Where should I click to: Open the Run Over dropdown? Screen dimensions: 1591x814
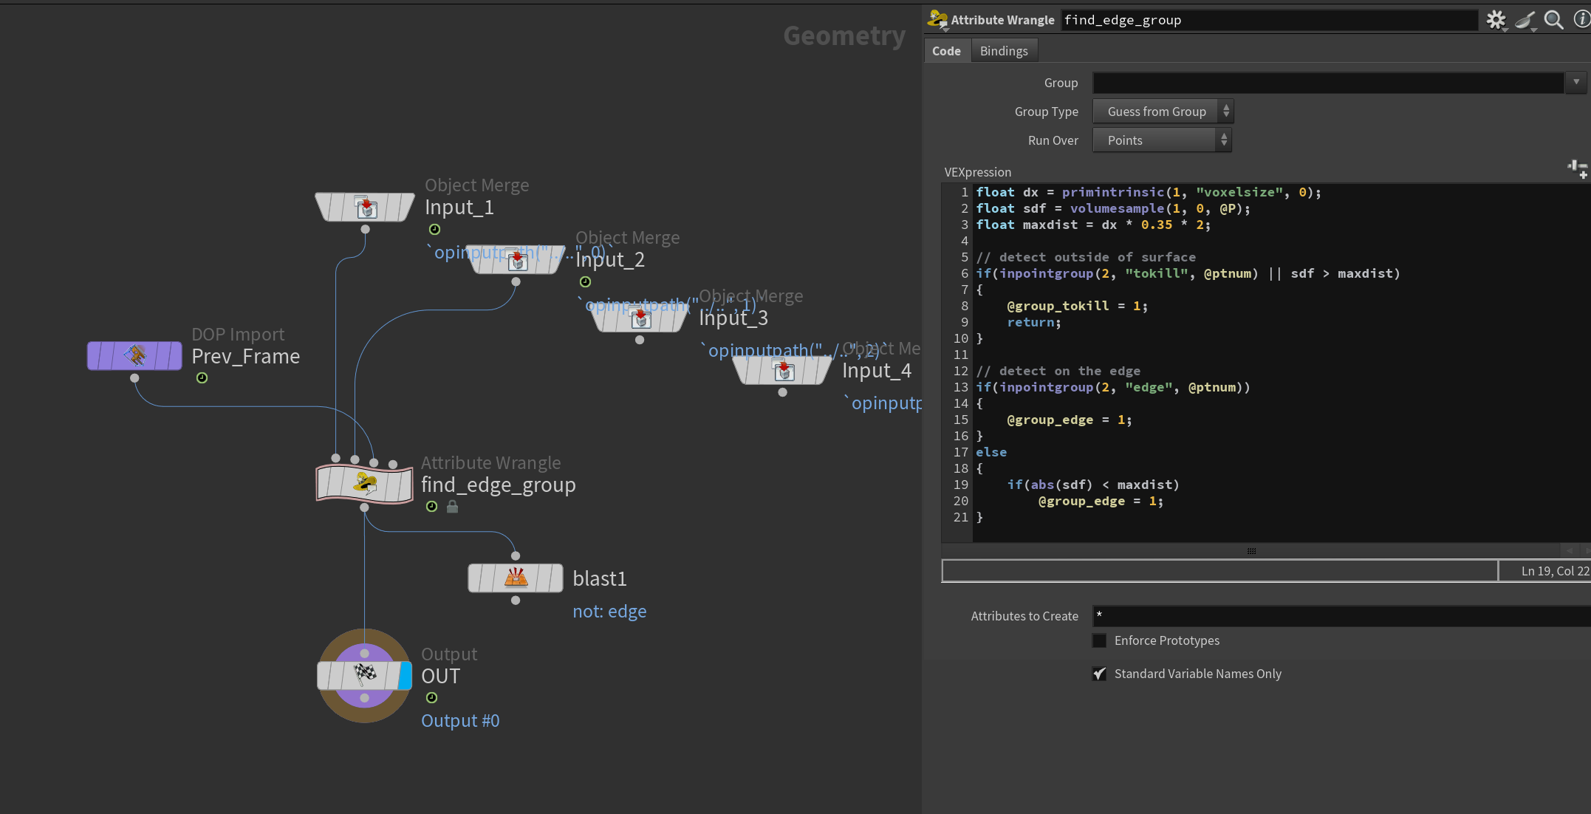(1160, 140)
